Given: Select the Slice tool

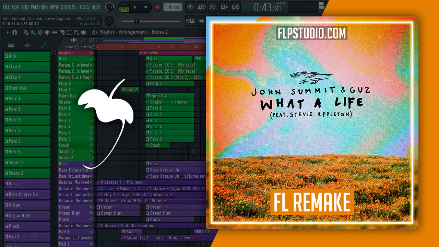Looking at the screenshot, I should point(62,32).
